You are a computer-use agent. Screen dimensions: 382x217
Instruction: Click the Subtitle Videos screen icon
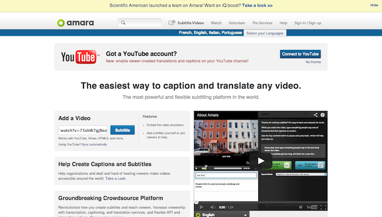(x=171, y=22)
